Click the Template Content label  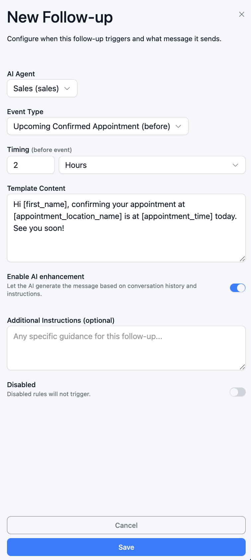click(36, 188)
